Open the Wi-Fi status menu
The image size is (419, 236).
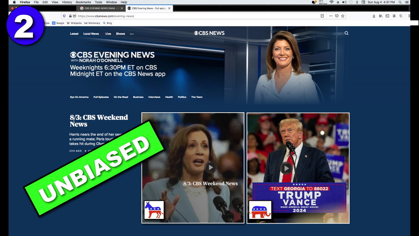point(331,2)
